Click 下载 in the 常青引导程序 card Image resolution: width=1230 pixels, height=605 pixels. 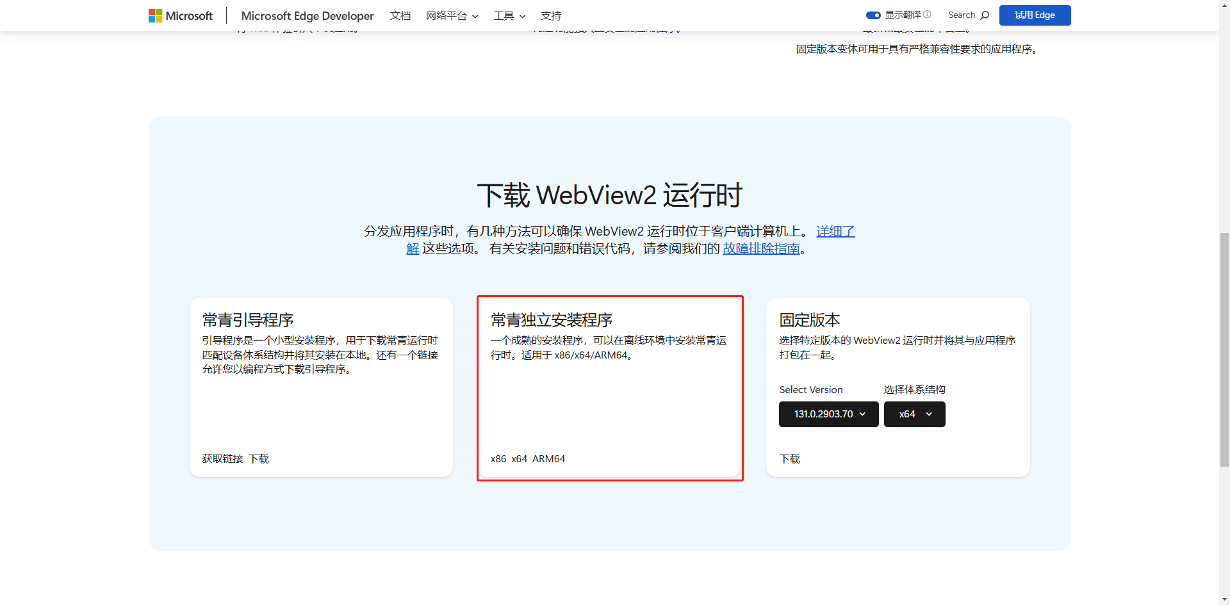coord(259,459)
